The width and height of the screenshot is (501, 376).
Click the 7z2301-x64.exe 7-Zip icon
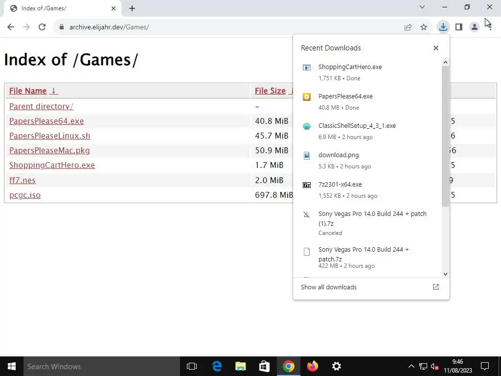click(x=307, y=185)
